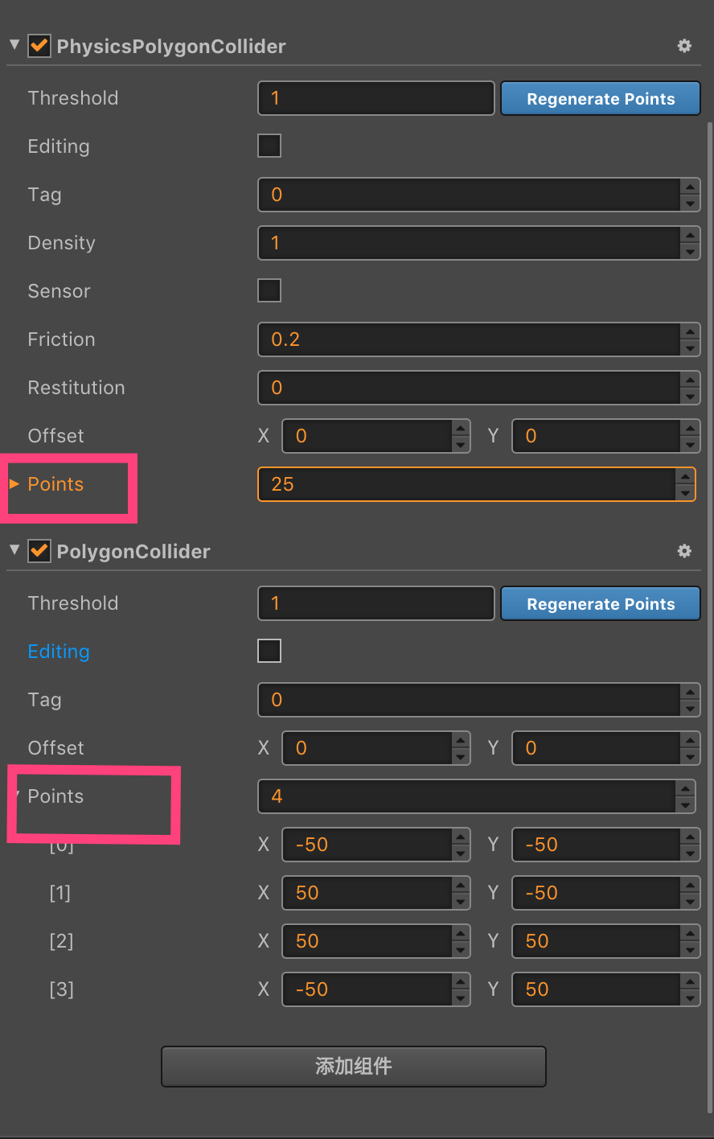Image resolution: width=714 pixels, height=1139 pixels.
Task: Click the inspector vertical scrollbar
Action: point(709,563)
